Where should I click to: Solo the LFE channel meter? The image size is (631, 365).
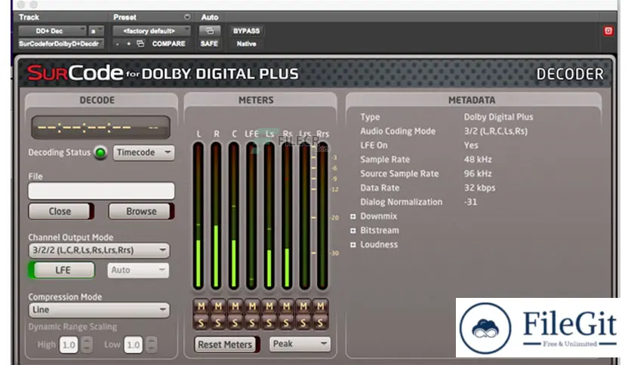coord(252,322)
